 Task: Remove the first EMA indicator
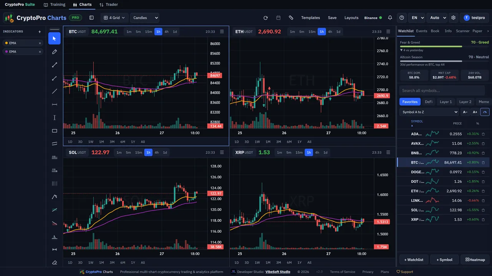40,43
